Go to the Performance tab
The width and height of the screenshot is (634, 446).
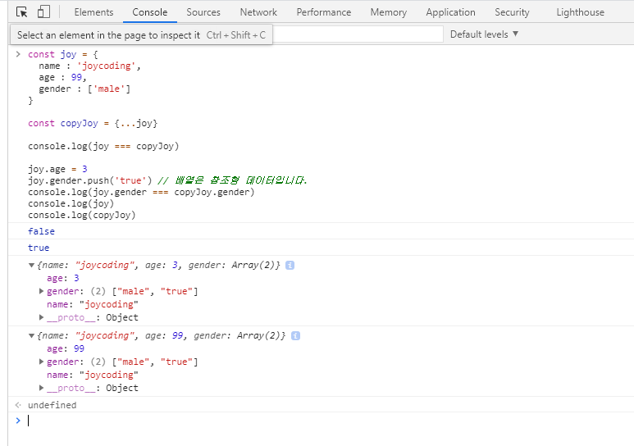[324, 12]
